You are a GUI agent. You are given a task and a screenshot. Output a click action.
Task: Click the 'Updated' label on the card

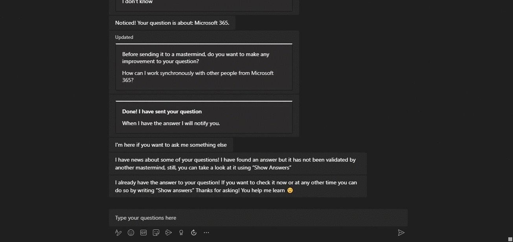tap(124, 37)
